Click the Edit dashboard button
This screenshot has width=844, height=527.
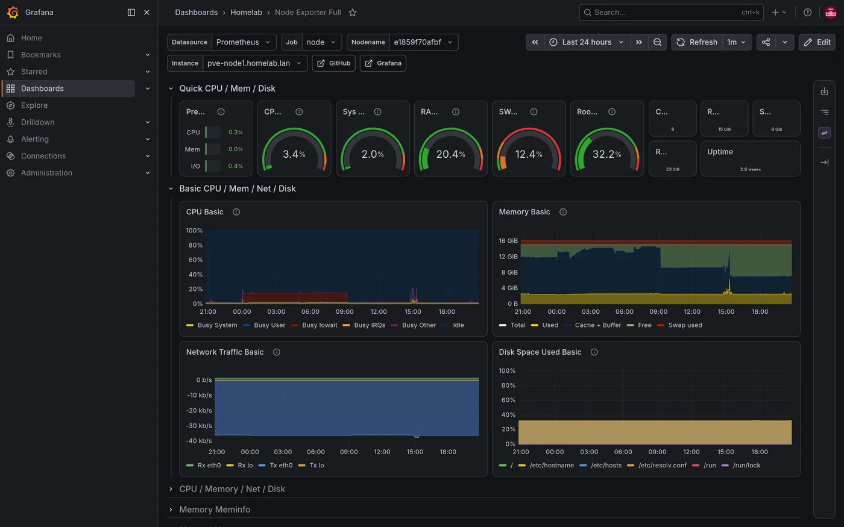[x=817, y=42]
